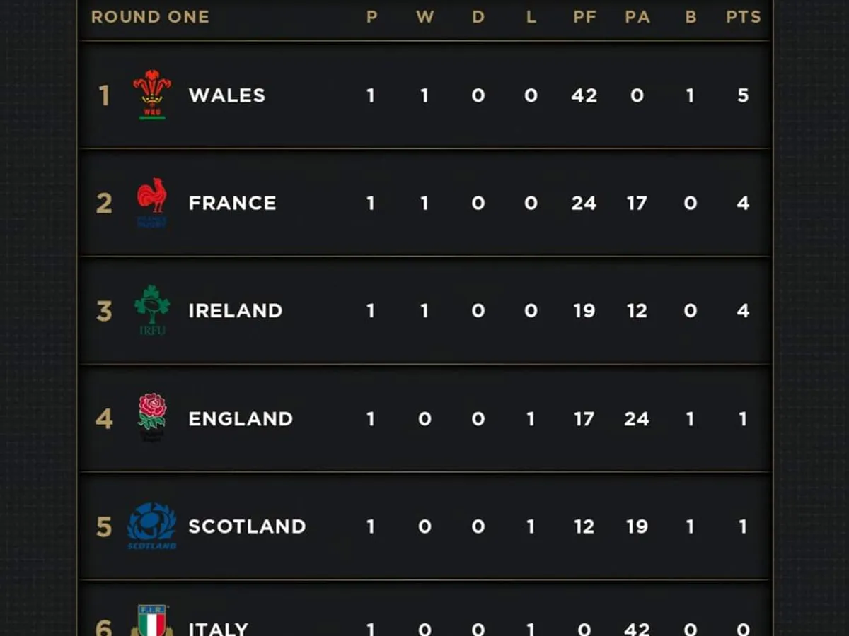Click the PF column header

pos(584,17)
